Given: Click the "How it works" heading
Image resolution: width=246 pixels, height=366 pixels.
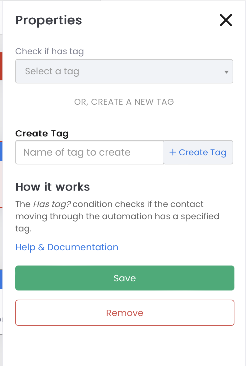Looking at the screenshot, I should click(x=53, y=187).
